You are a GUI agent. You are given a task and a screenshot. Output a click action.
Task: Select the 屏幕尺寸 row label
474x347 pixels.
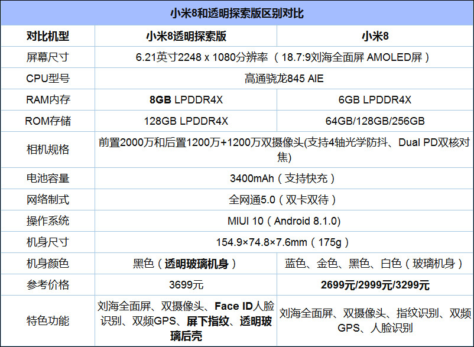48,57
